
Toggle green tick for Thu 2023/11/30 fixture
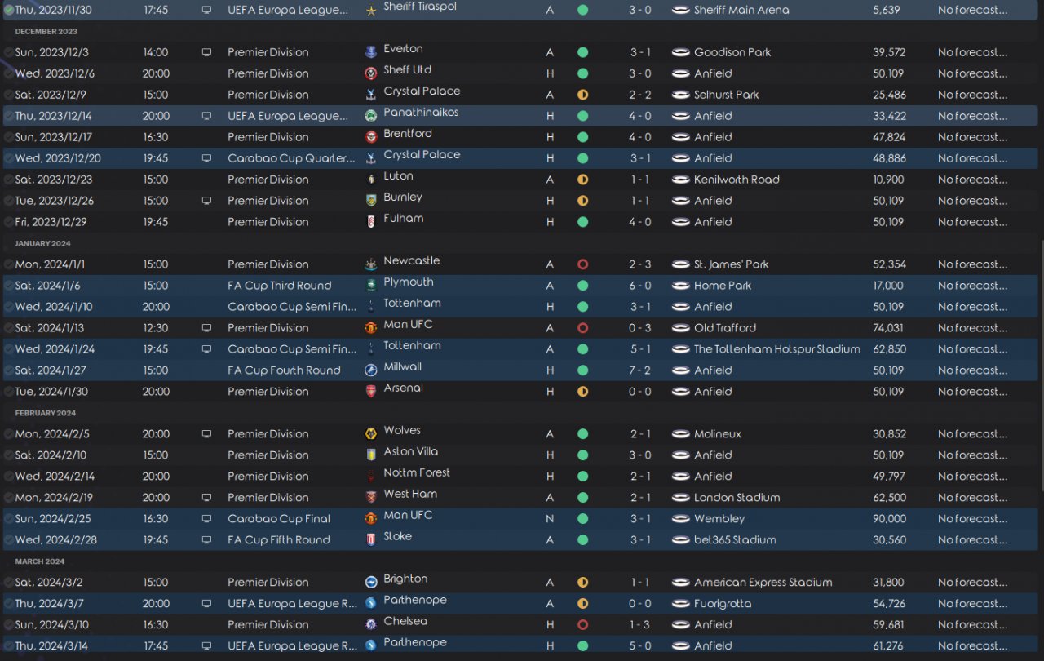click(8, 10)
